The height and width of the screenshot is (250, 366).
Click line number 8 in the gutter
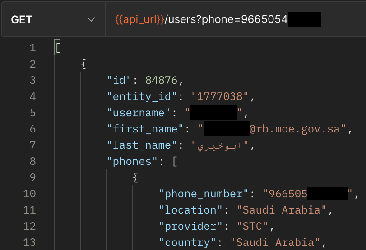click(32, 161)
